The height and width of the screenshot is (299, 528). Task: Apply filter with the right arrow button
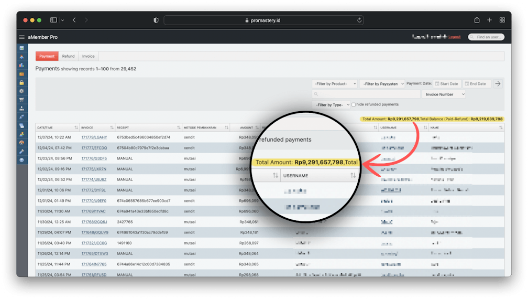(x=498, y=84)
